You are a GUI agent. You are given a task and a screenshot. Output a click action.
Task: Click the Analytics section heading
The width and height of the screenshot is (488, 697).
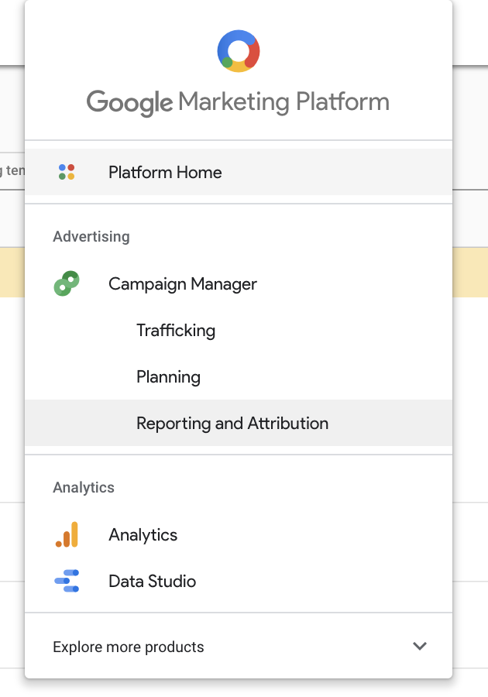coord(84,487)
